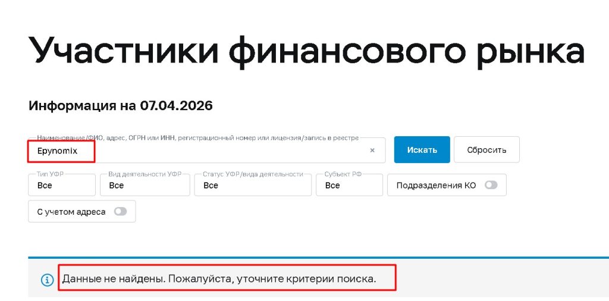This screenshot has width=609, height=301.
Task: Click the Участники финансового рынка page heading
Action: point(306,52)
